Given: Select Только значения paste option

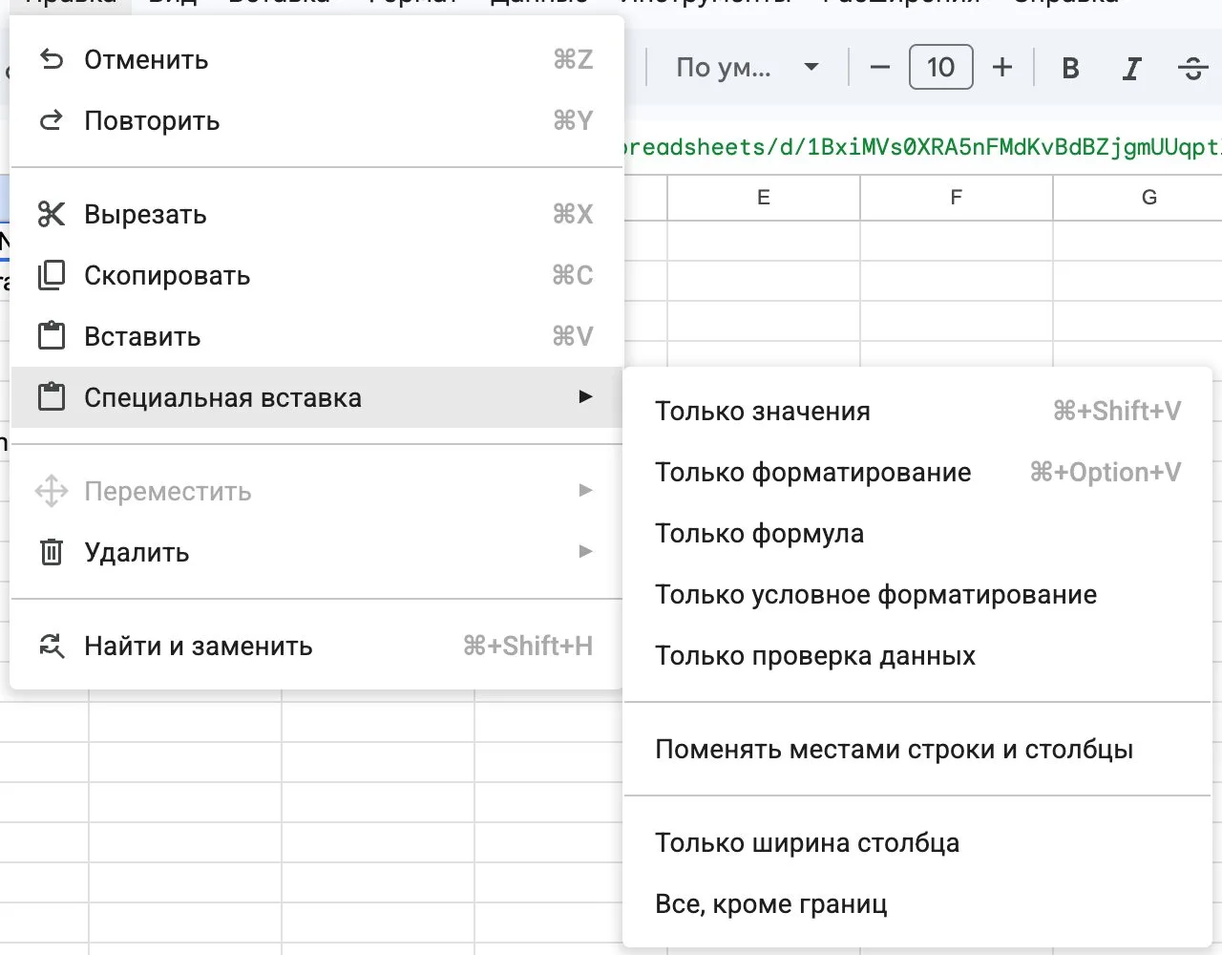Looking at the screenshot, I should click(x=917, y=411).
